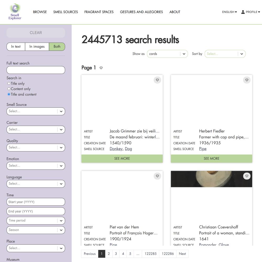Focus the Start year input field
Image resolution: width=262 pixels, height=262 pixels.
point(36,202)
